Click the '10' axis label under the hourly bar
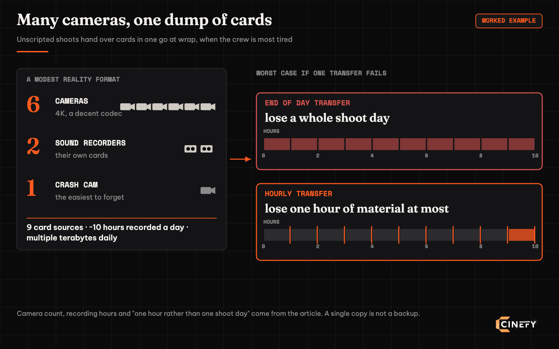Viewport: 559px width, 349px height. (535, 246)
